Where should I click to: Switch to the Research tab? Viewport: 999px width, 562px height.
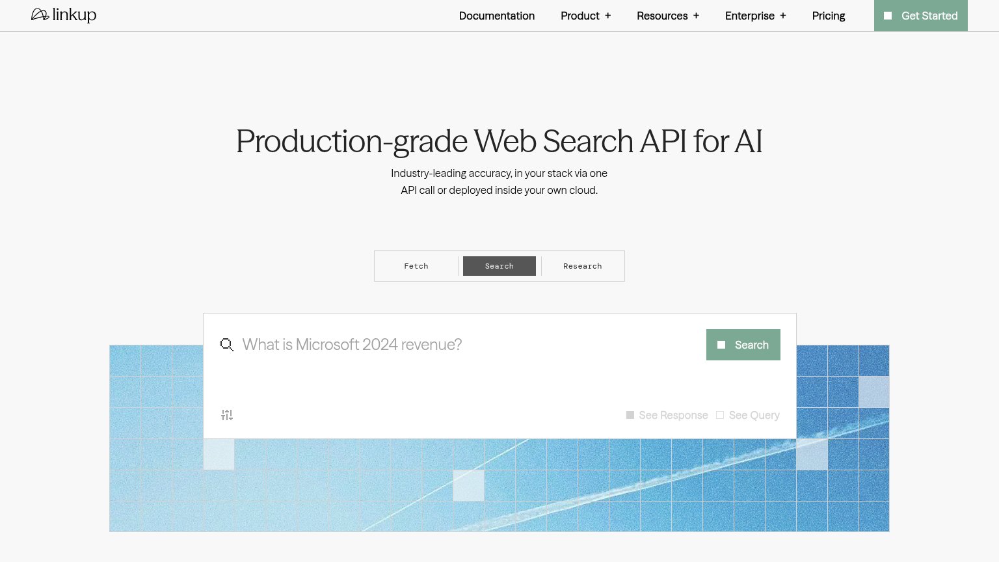click(x=583, y=266)
